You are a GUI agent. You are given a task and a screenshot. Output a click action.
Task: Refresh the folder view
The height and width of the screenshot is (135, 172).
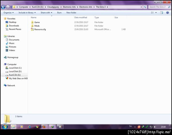[x=145, y=7]
